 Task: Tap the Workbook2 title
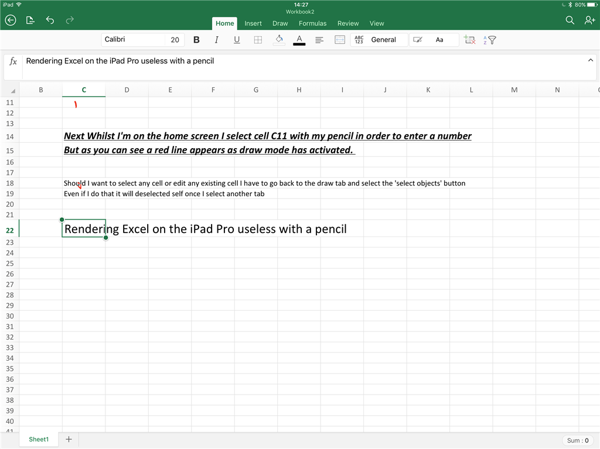point(300,12)
